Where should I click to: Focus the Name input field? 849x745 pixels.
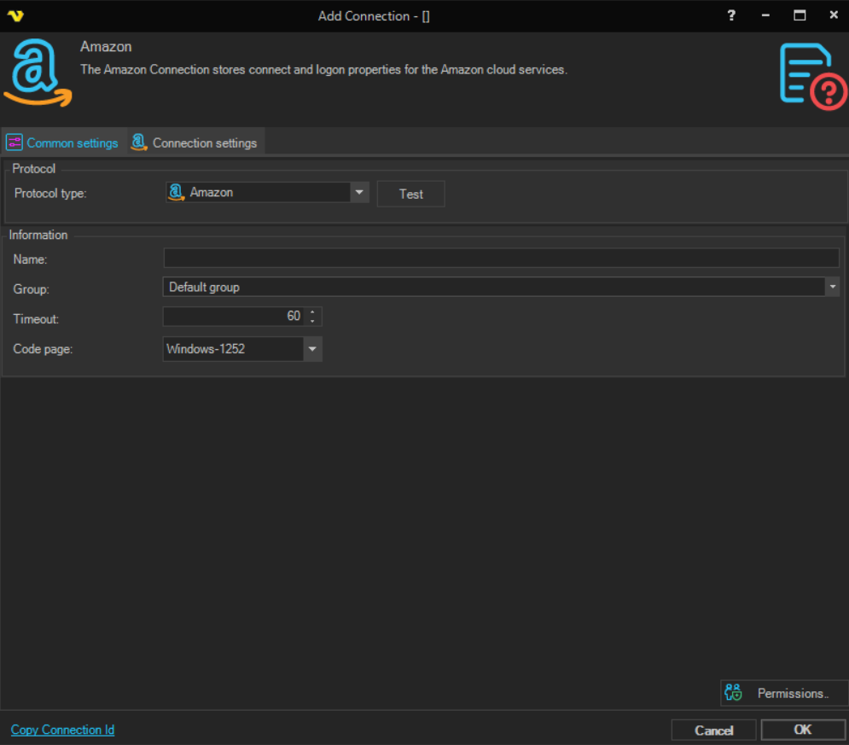pyautogui.click(x=501, y=259)
